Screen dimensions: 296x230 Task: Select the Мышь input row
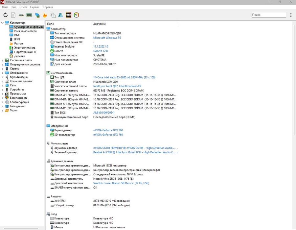click(x=88, y=227)
